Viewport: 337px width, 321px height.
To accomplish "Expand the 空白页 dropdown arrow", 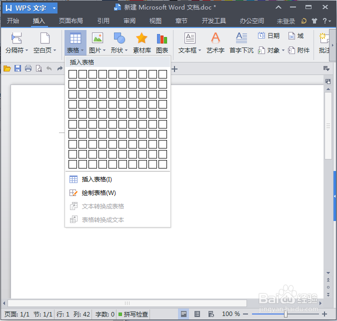I will coord(55,50).
